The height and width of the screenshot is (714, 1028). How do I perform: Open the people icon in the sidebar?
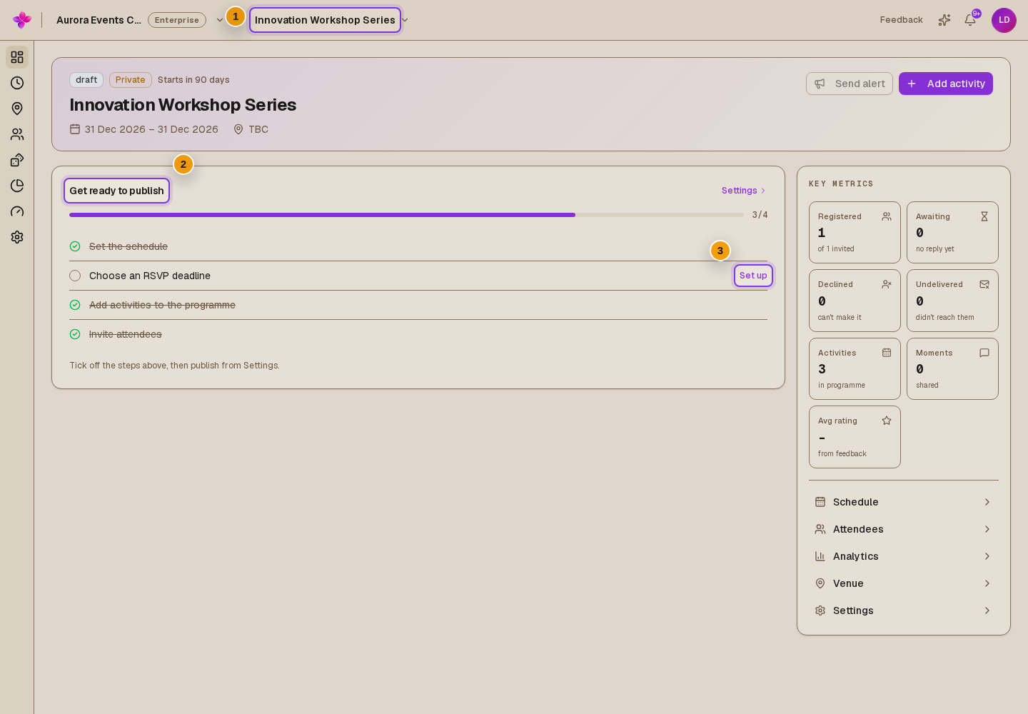pyautogui.click(x=17, y=134)
